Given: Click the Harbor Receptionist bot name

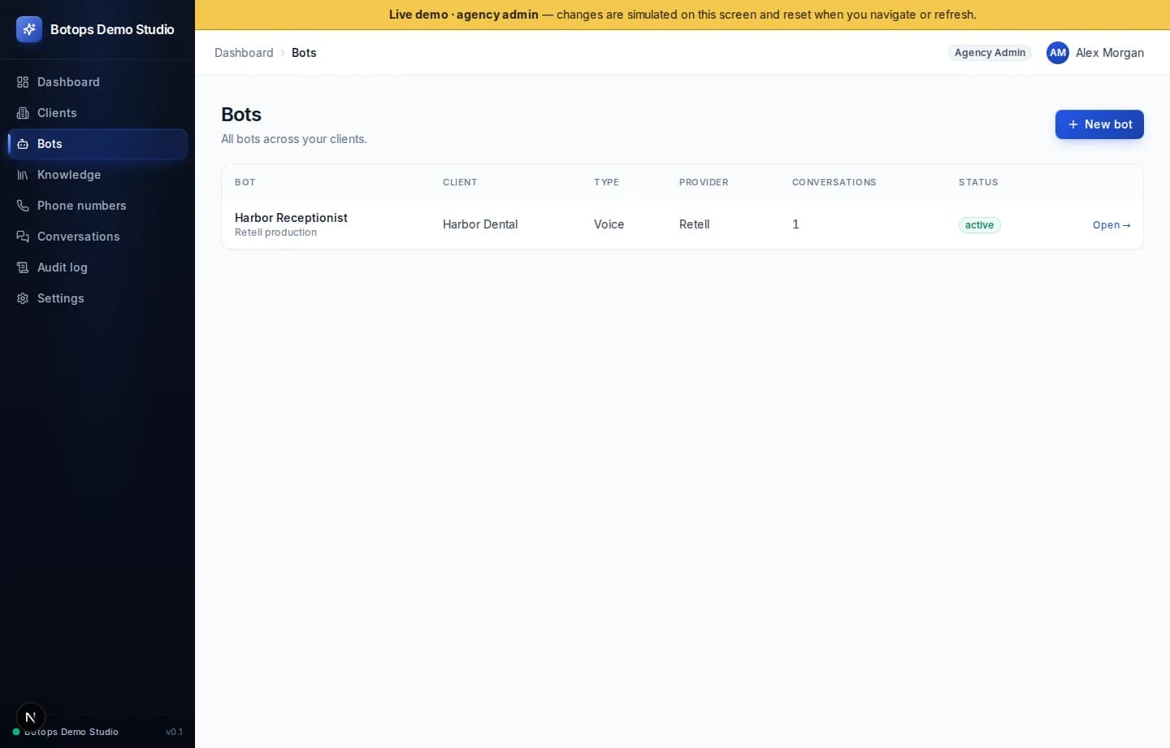Looking at the screenshot, I should (x=291, y=218).
